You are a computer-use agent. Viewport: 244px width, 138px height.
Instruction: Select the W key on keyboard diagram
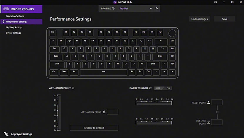(72, 49)
